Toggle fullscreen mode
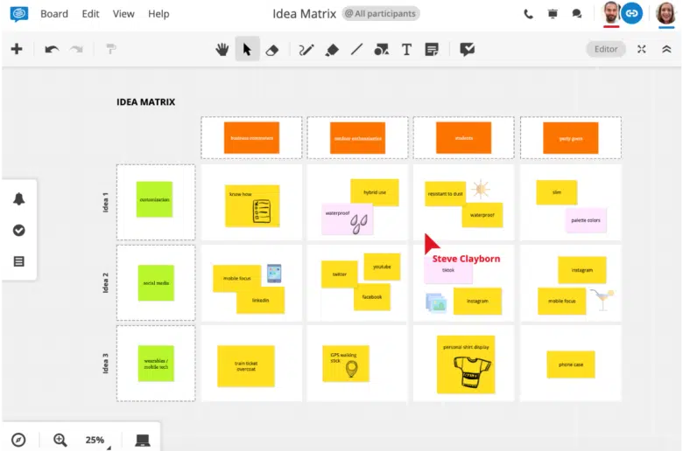 pos(642,50)
